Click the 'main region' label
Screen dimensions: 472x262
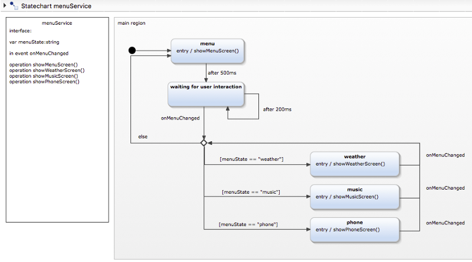[132, 23]
